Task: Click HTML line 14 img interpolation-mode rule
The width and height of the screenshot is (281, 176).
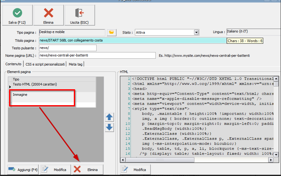Action: (x=189, y=144)
